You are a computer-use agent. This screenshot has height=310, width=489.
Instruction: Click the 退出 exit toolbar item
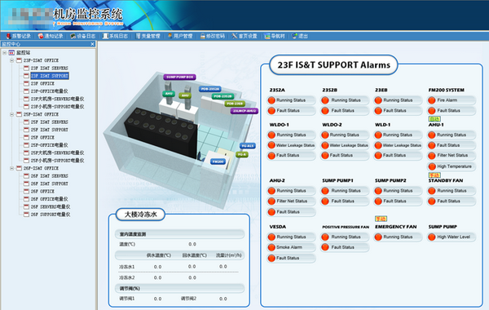coord(300,36)
